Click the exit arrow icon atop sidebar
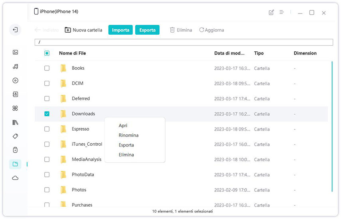Viewport: 341px width, 219px height. (x=15, y=30)
